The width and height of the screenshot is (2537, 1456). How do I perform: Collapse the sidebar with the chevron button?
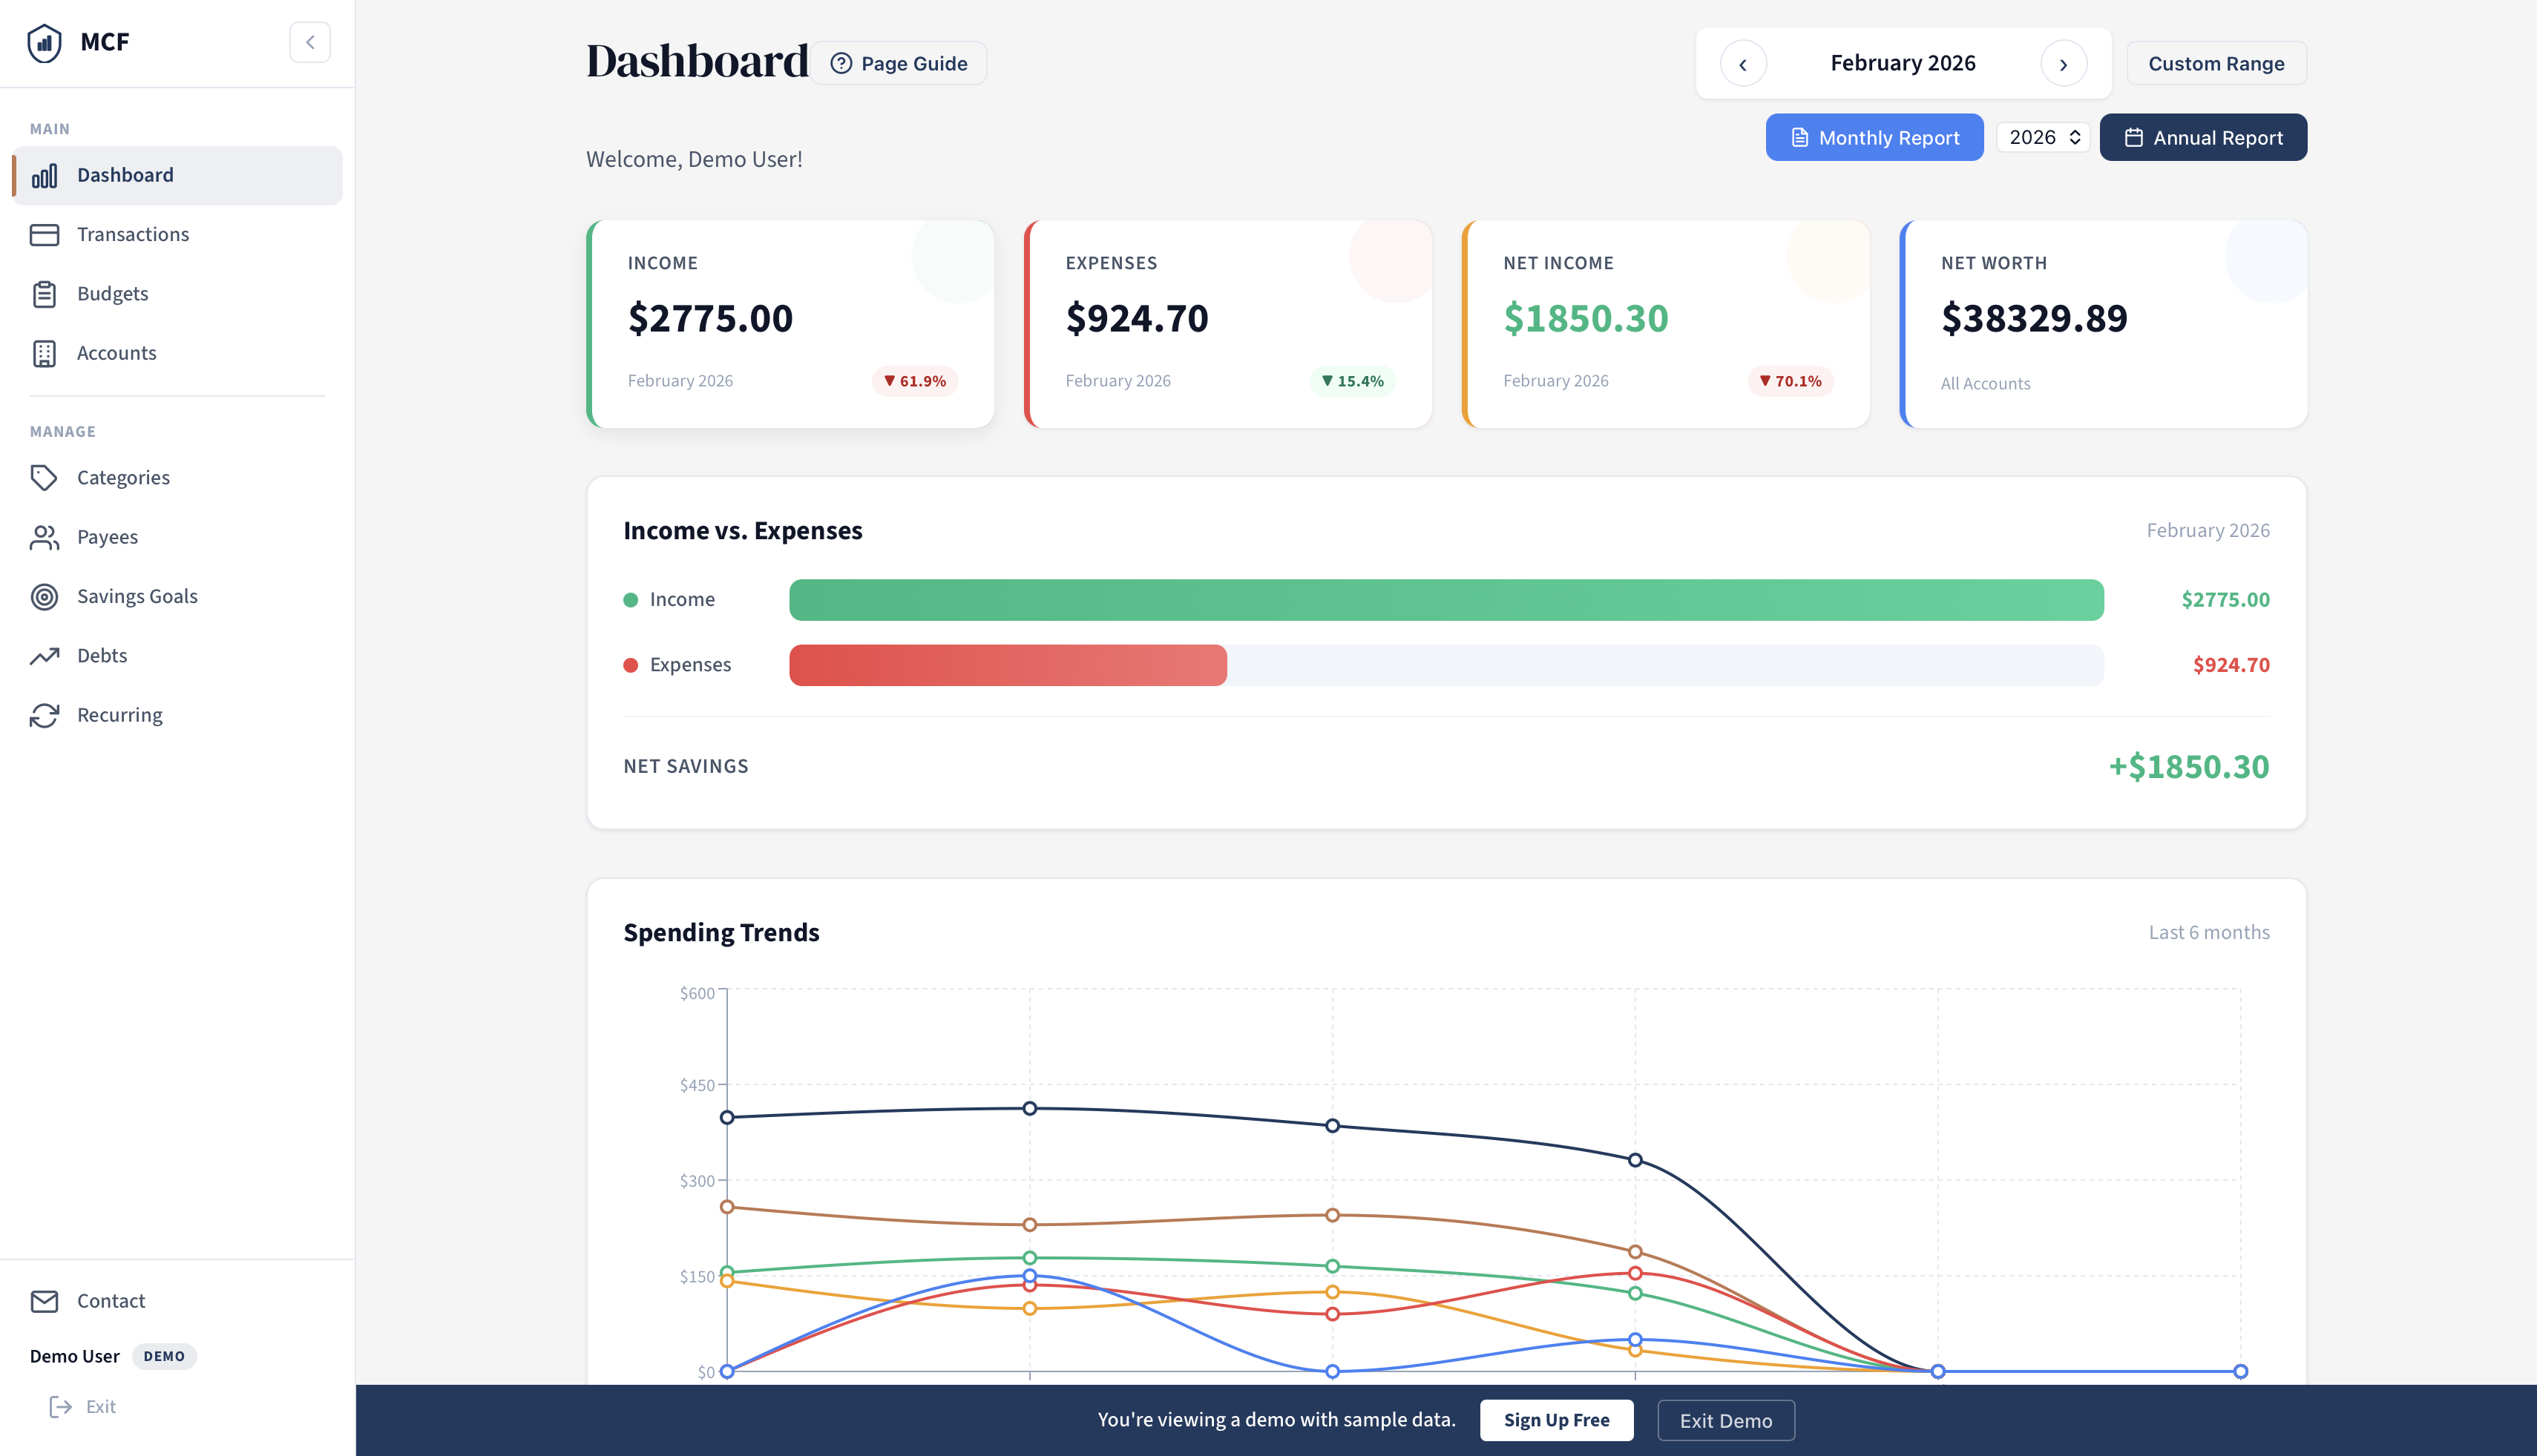coord(310,42)
